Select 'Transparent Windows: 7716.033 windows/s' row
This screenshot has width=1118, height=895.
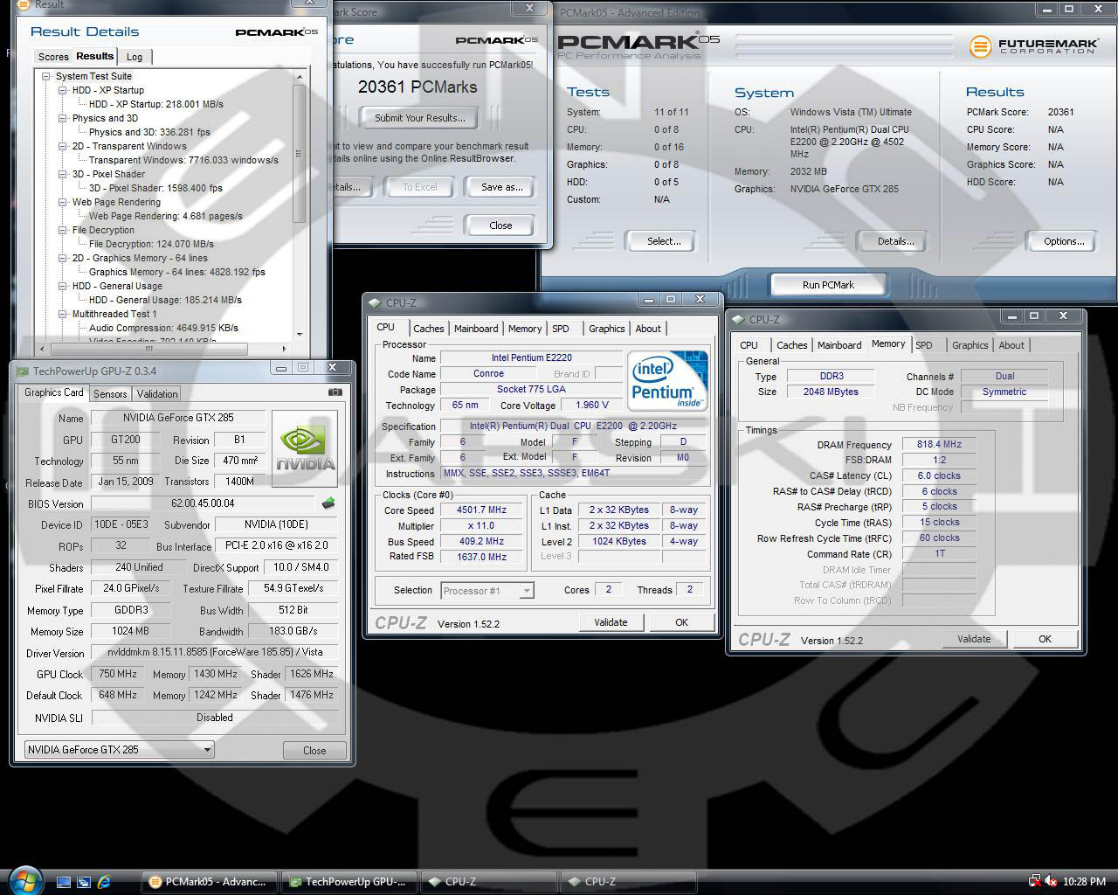point(183,160)
